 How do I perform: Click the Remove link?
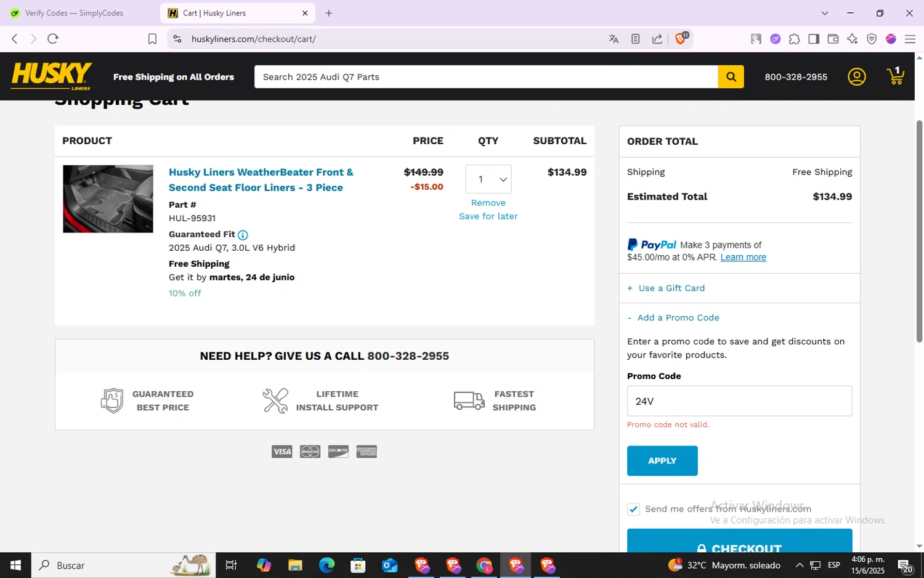(x=488, y=203)
